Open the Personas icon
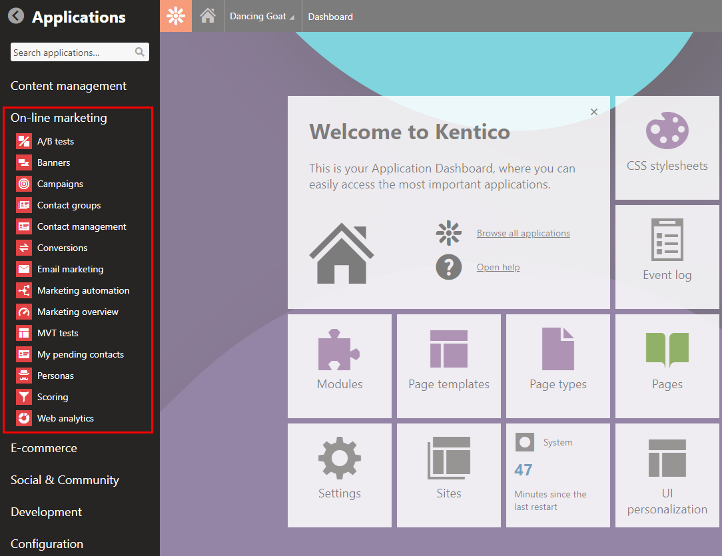 coord(24,376)
